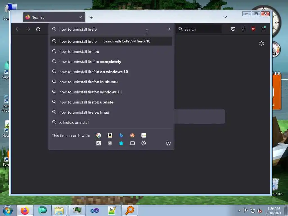Choose suggestion "firefox windows 11"
The width and height of the screenshot is (288, 216).
pyautogui.click(x=111, y=92)
